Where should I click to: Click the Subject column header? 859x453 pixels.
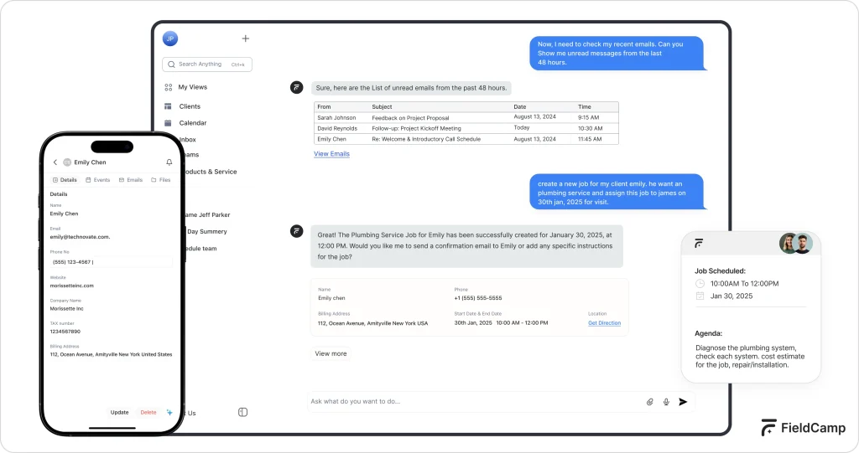click(x=382, y=106)
